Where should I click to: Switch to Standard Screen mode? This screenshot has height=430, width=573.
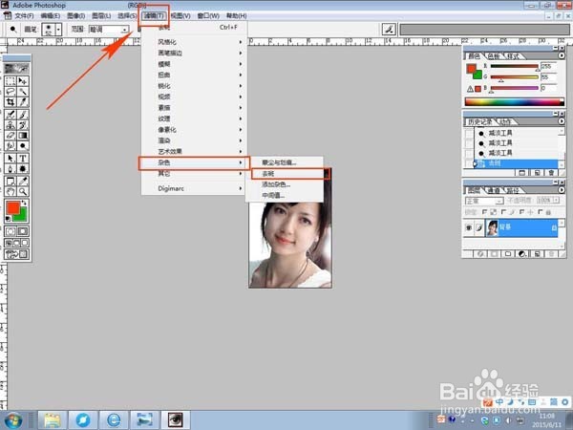click(9, 243)
